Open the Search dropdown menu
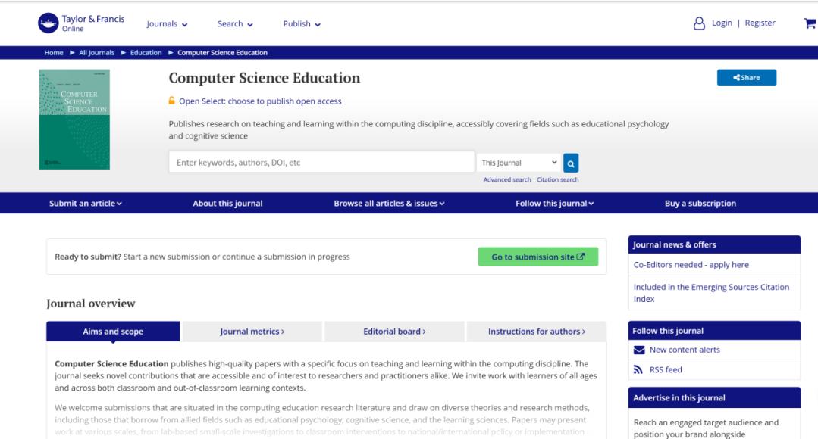Image resolution: width=818 pixels, height=439 pixels. [235, 24]
